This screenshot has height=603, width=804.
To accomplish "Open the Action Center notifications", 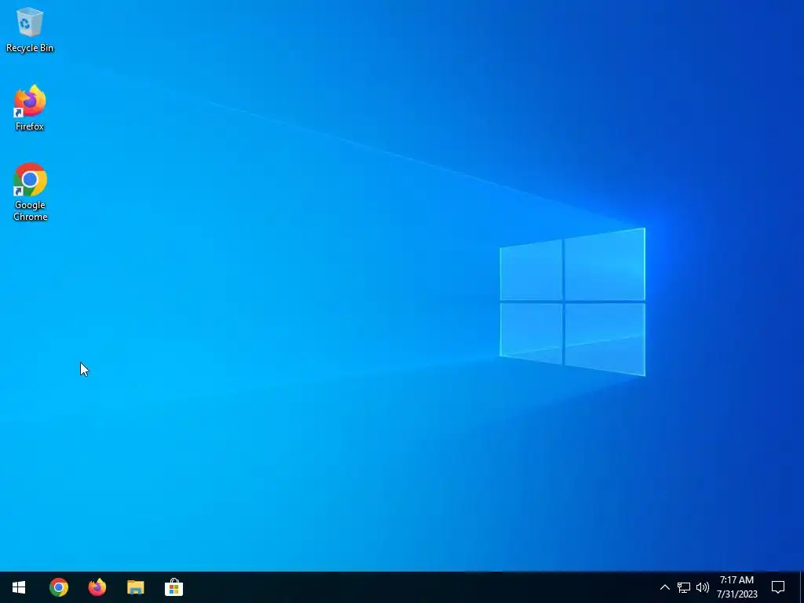I will click(x=778, y=587).
